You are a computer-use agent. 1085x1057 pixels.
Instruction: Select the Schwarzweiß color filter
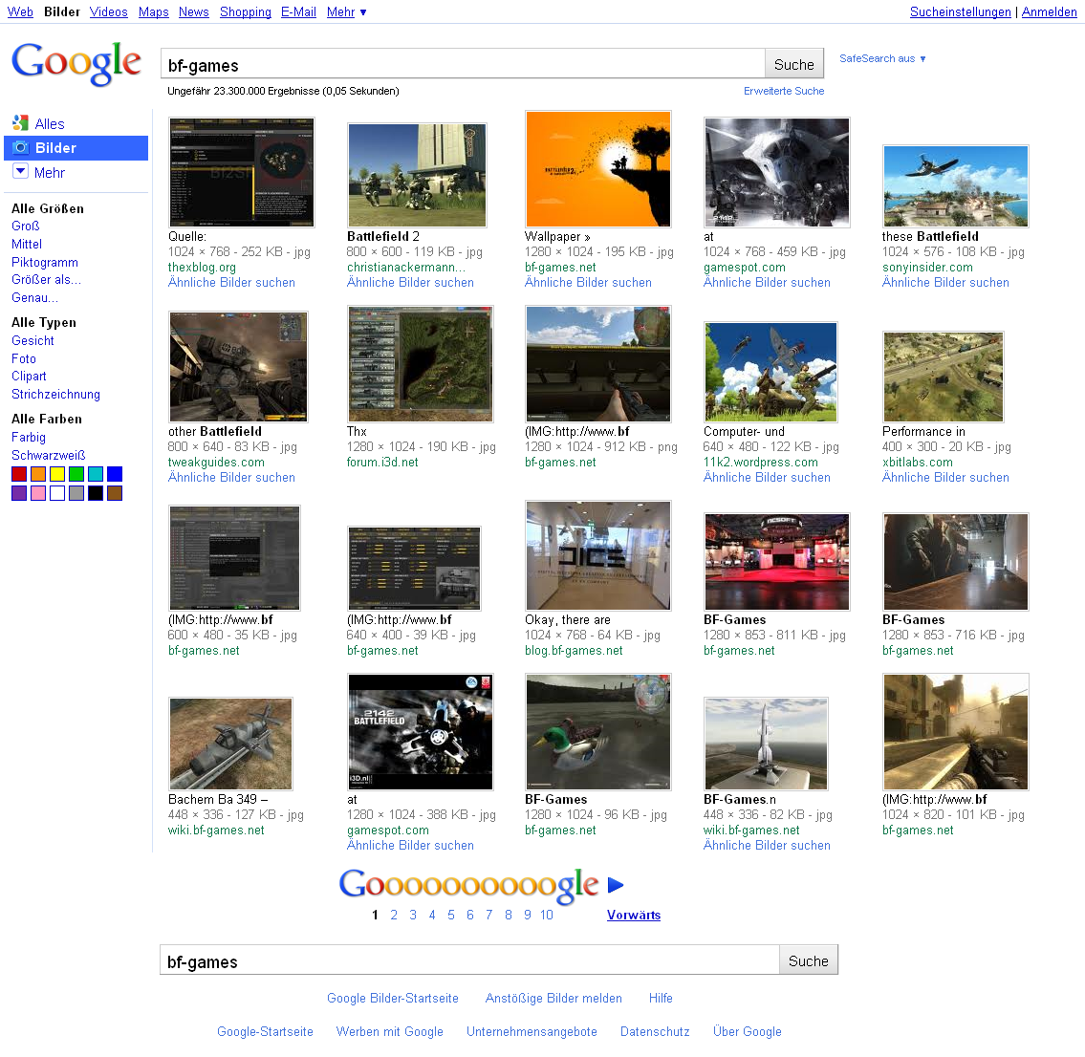point(49,455)
